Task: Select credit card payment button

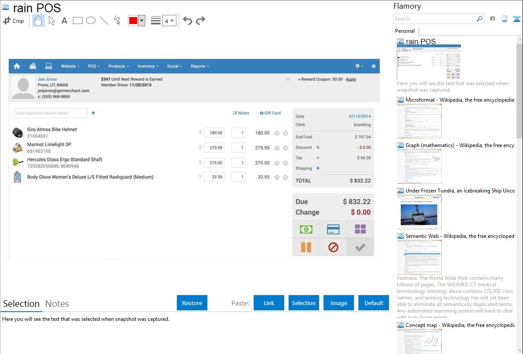Action: tap(333, 229)
